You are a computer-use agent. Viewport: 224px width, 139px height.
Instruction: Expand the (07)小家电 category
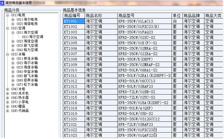(7, 102)
